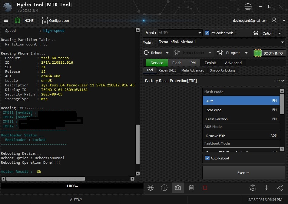This screenshot has height=204, width=288.
Task: Click the log vertical scrollbar thumb
Action: 137,144
